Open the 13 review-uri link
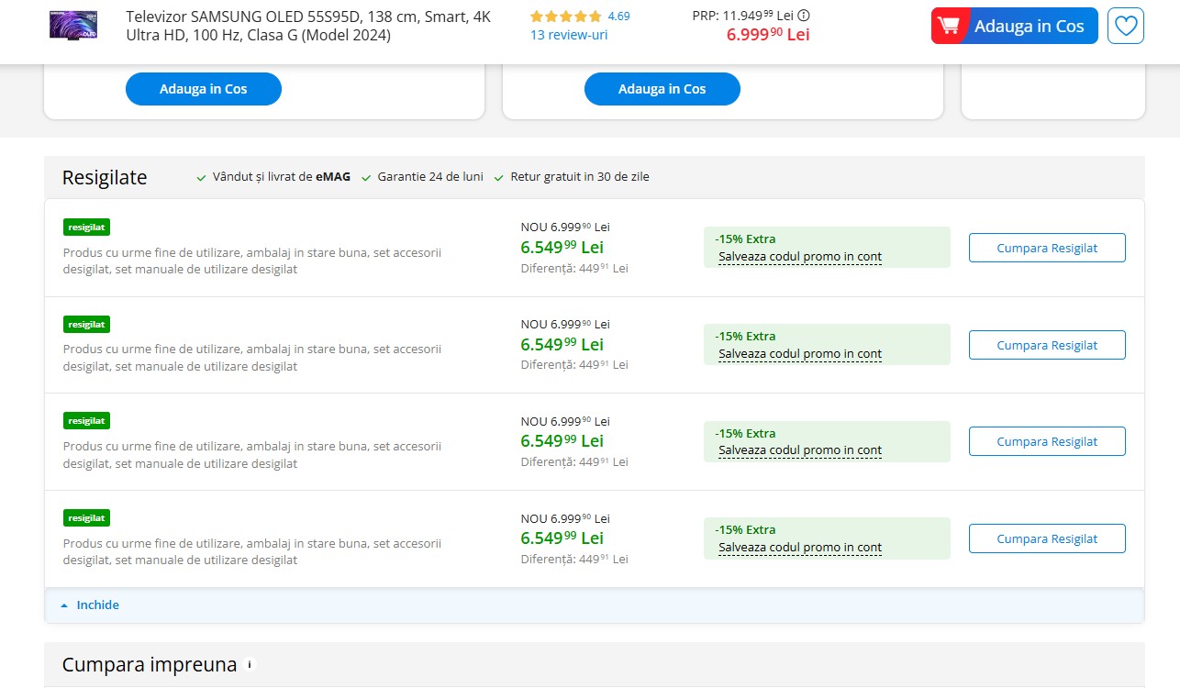The image size is (1180, 688). 569,35
